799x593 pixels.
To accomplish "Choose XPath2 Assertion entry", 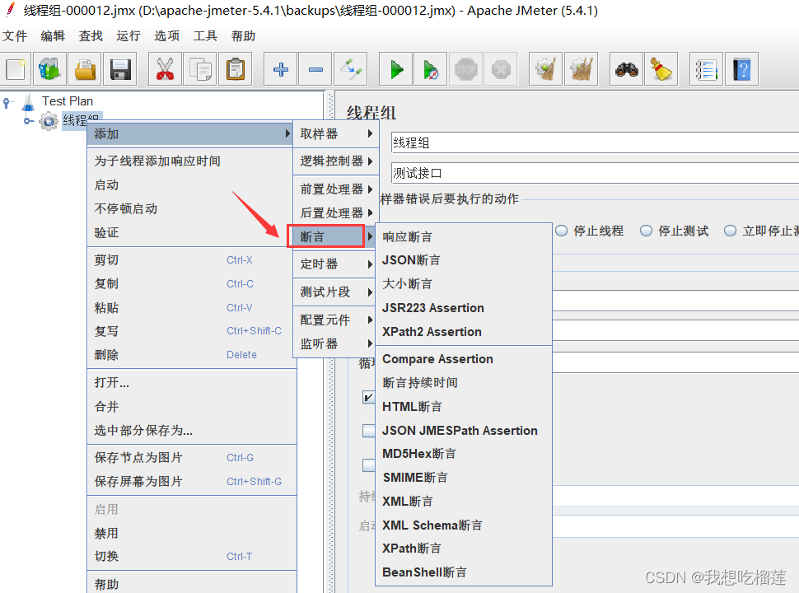I will 464,332.
